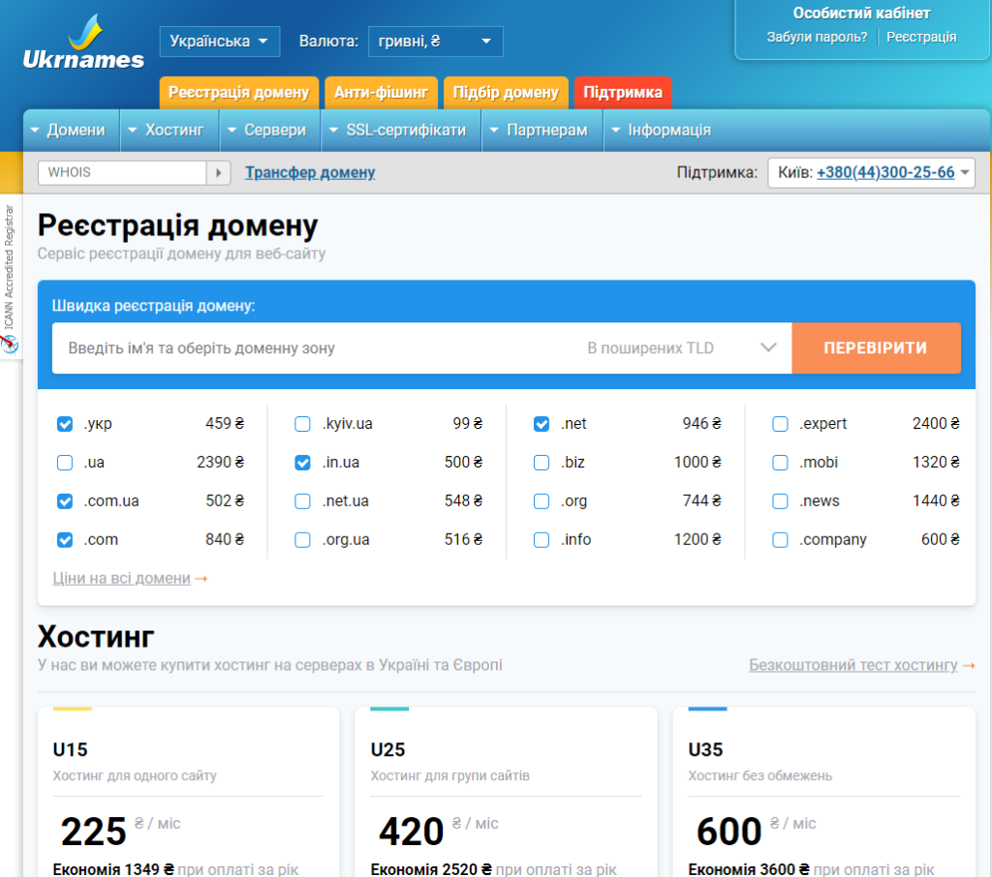
Task: Open the Українська language dropdown
Action: point(220,42)
